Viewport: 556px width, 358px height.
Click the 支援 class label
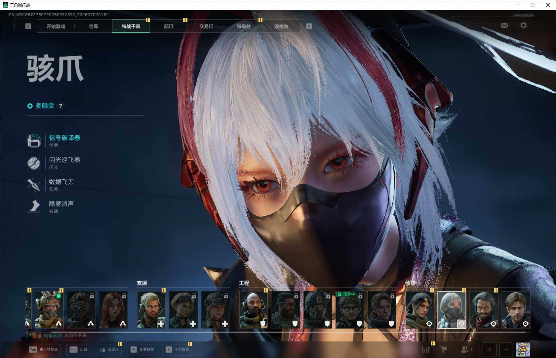point(142,283)
